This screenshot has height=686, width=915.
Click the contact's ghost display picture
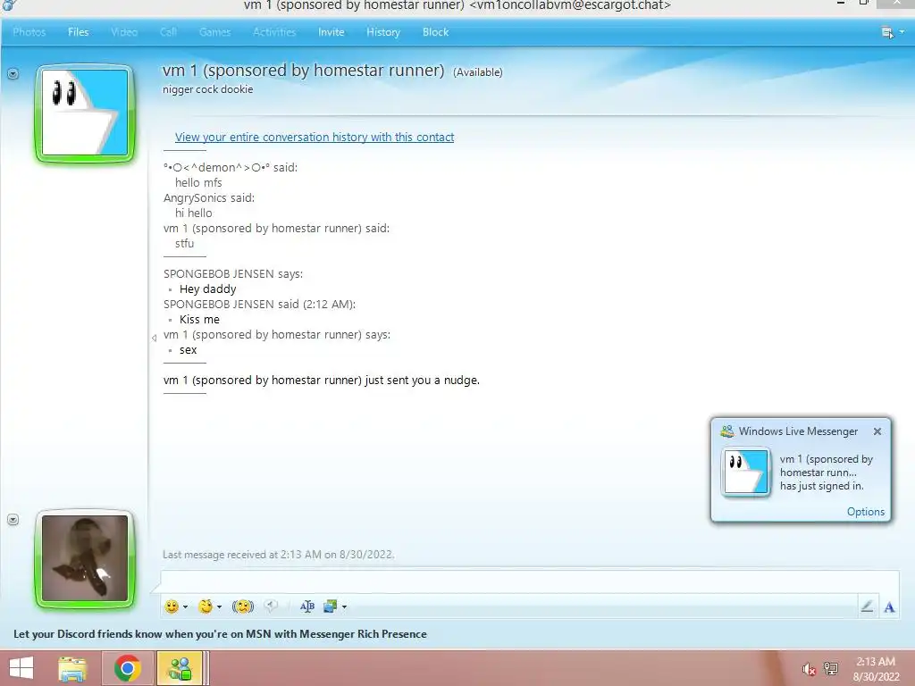(x=85, y=113)
